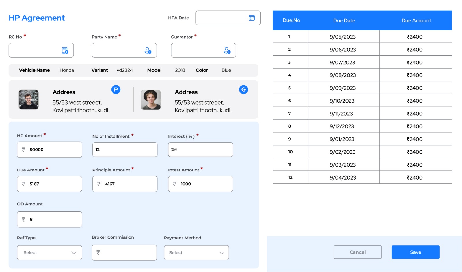
Task: Click the 2018 model value
Action: click(180, 70)
